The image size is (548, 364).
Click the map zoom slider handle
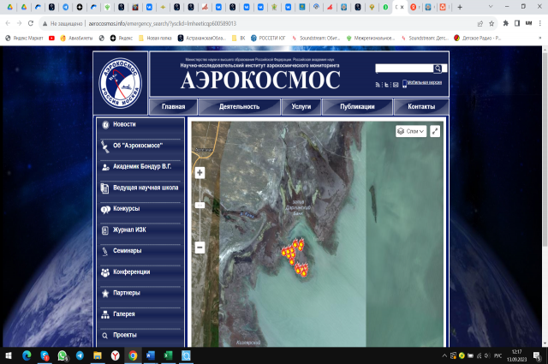200,206
